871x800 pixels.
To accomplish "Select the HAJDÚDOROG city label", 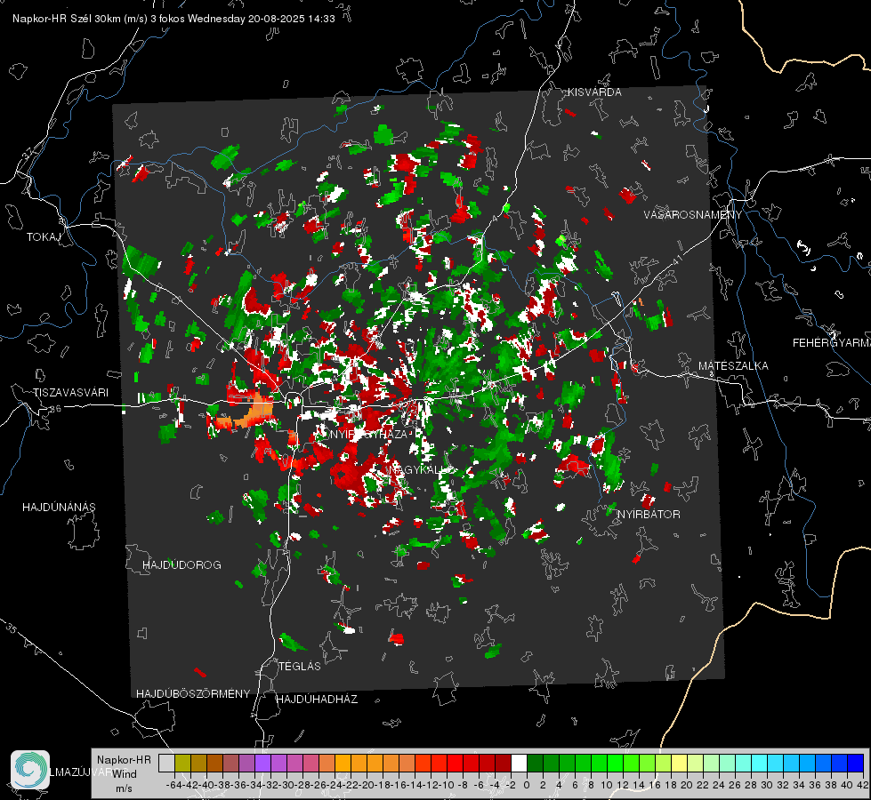I will coord(181,565).
